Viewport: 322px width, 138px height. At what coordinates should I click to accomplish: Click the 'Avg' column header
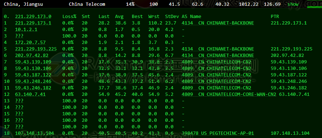pyautogui.click(x=119, y=17)
